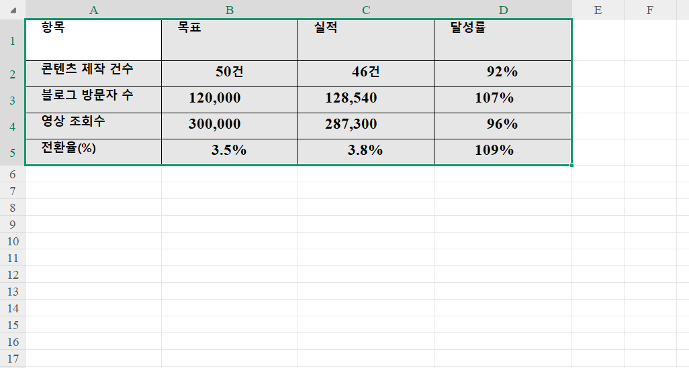Select the 블로그 방문자 수 cell
The image size is (689, 368).
93,100
